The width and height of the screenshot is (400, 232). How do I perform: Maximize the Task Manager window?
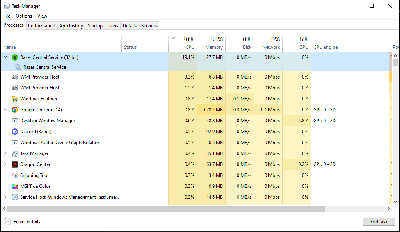(x=372, y=6)
